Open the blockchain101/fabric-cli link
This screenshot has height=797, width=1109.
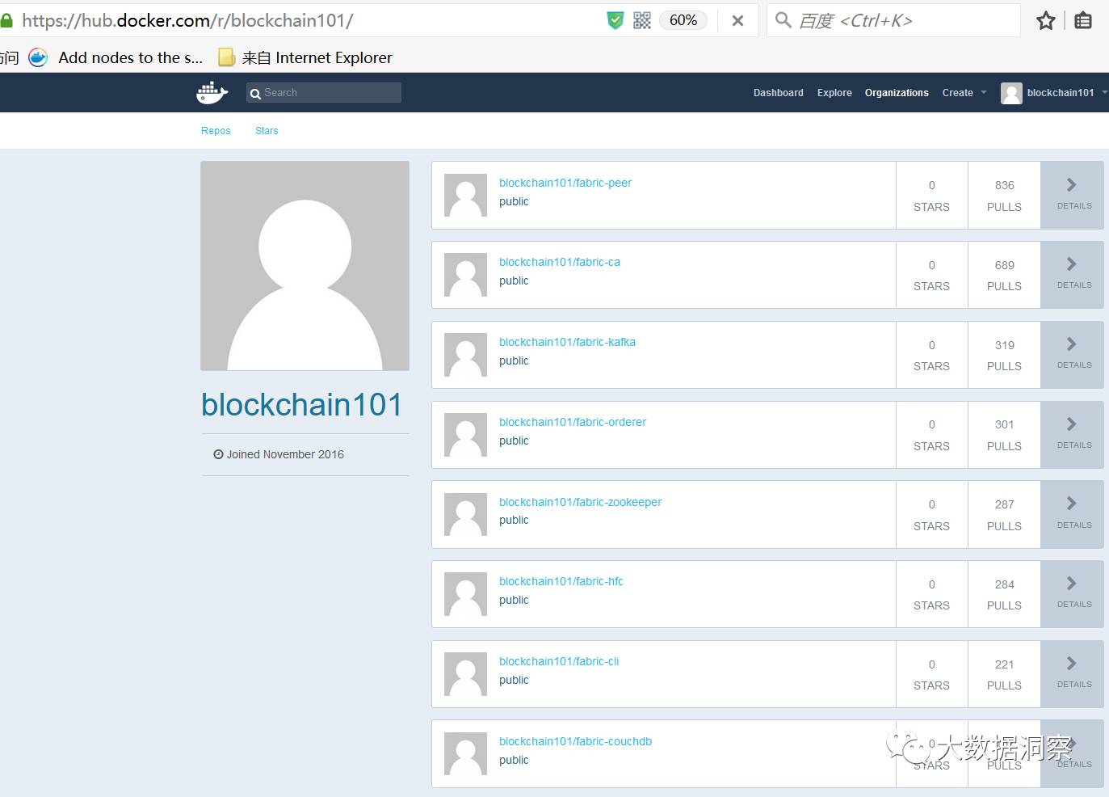[559, 661]
